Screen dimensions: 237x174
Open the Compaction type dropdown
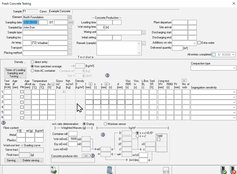tap(234, 68)
